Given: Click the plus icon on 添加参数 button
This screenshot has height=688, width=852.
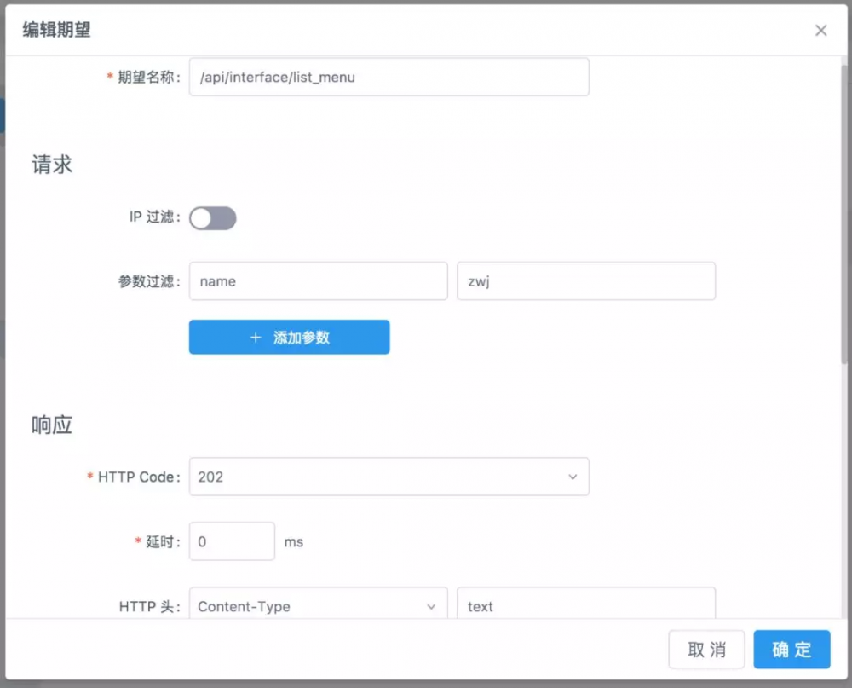Looking at the screenshot, I should (255, 337).
